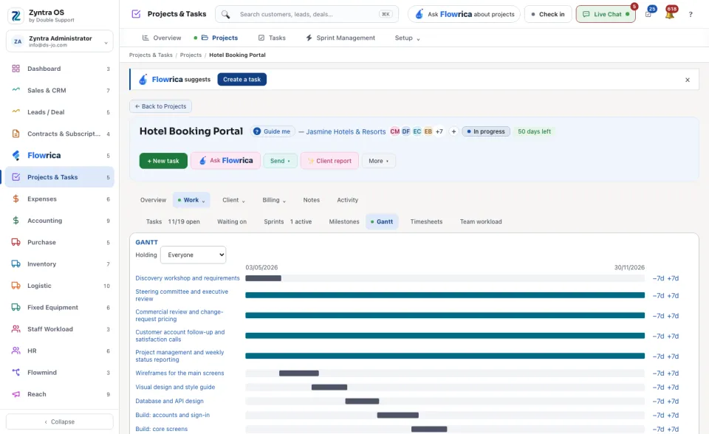
Task: Open the Milestones sub-tab
Action: pyautogui.click(x=344, y=222)
